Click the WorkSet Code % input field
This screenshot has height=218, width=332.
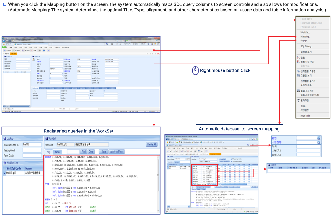point(32,145)
